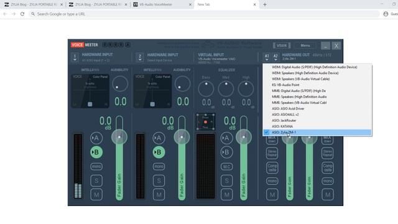The height and width of the screenshot is (224, 398).
Task: Open the A2 hardware out selector
Action: coord(275,57)
